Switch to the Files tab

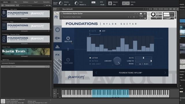pos(16,2)
